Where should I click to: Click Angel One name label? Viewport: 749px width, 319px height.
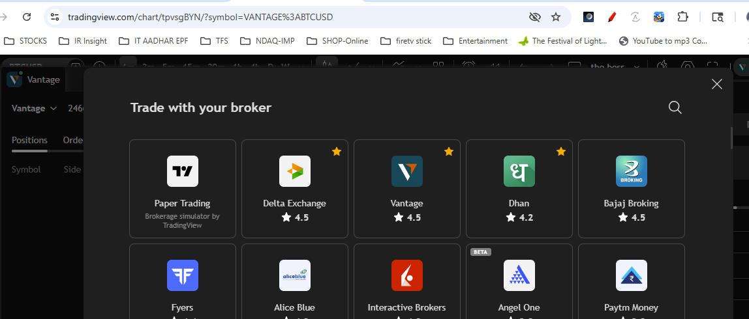[519, 307]
